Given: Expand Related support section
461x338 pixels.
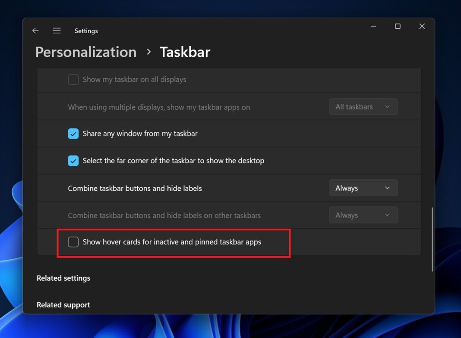Looking at the screenshot, I should pyautogui.click(x=63, y=305).
